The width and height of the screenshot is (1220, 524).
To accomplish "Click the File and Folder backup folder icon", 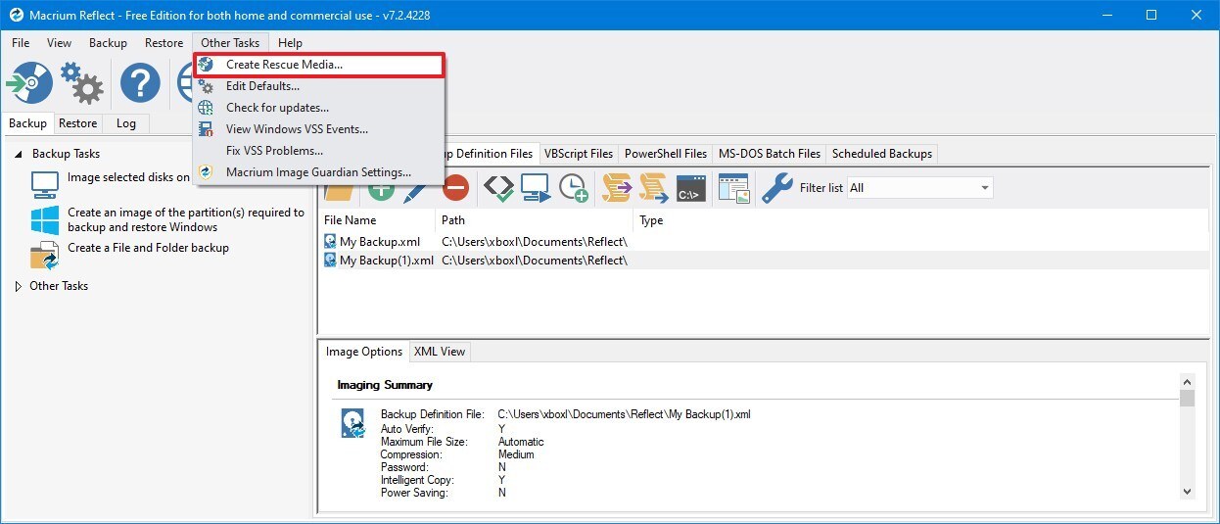I will [45, 255].
